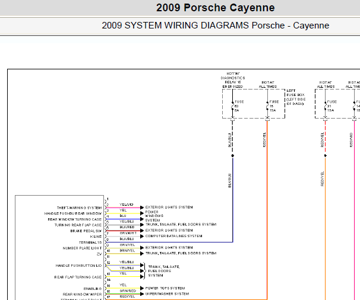This screenshot has height=300, width=360.
Task: Click the '2009 SYSTEM WIRING DIAGRAMS Porsche - Cayenne' subtitle
Action: pos(216,25)
